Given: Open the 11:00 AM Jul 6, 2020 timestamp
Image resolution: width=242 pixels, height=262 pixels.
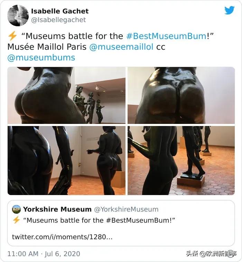Looking at the screenshot, I should pyautogui.click(x=44, y=254).
